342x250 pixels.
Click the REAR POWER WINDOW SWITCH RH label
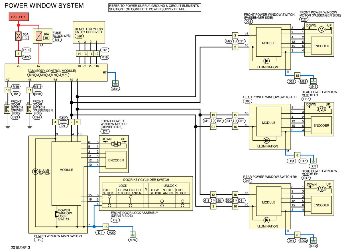(x=270, y=177)
